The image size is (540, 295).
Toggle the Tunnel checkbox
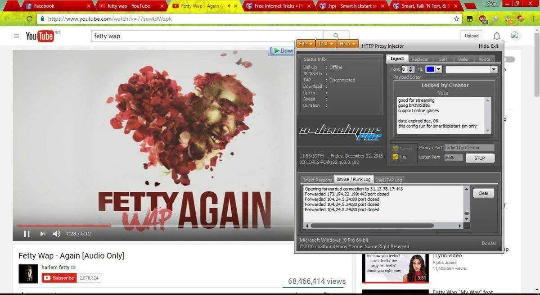[x=395, y=149]
